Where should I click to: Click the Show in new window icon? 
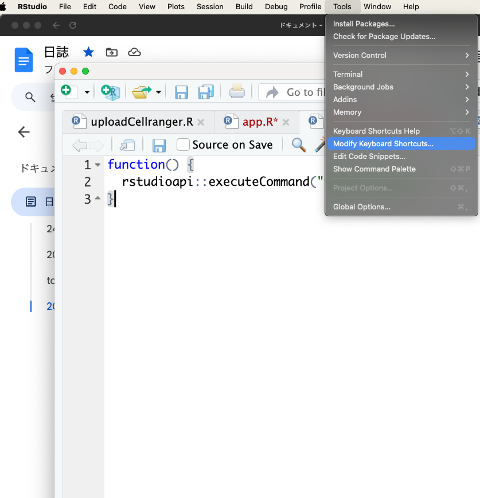[127, 145]
